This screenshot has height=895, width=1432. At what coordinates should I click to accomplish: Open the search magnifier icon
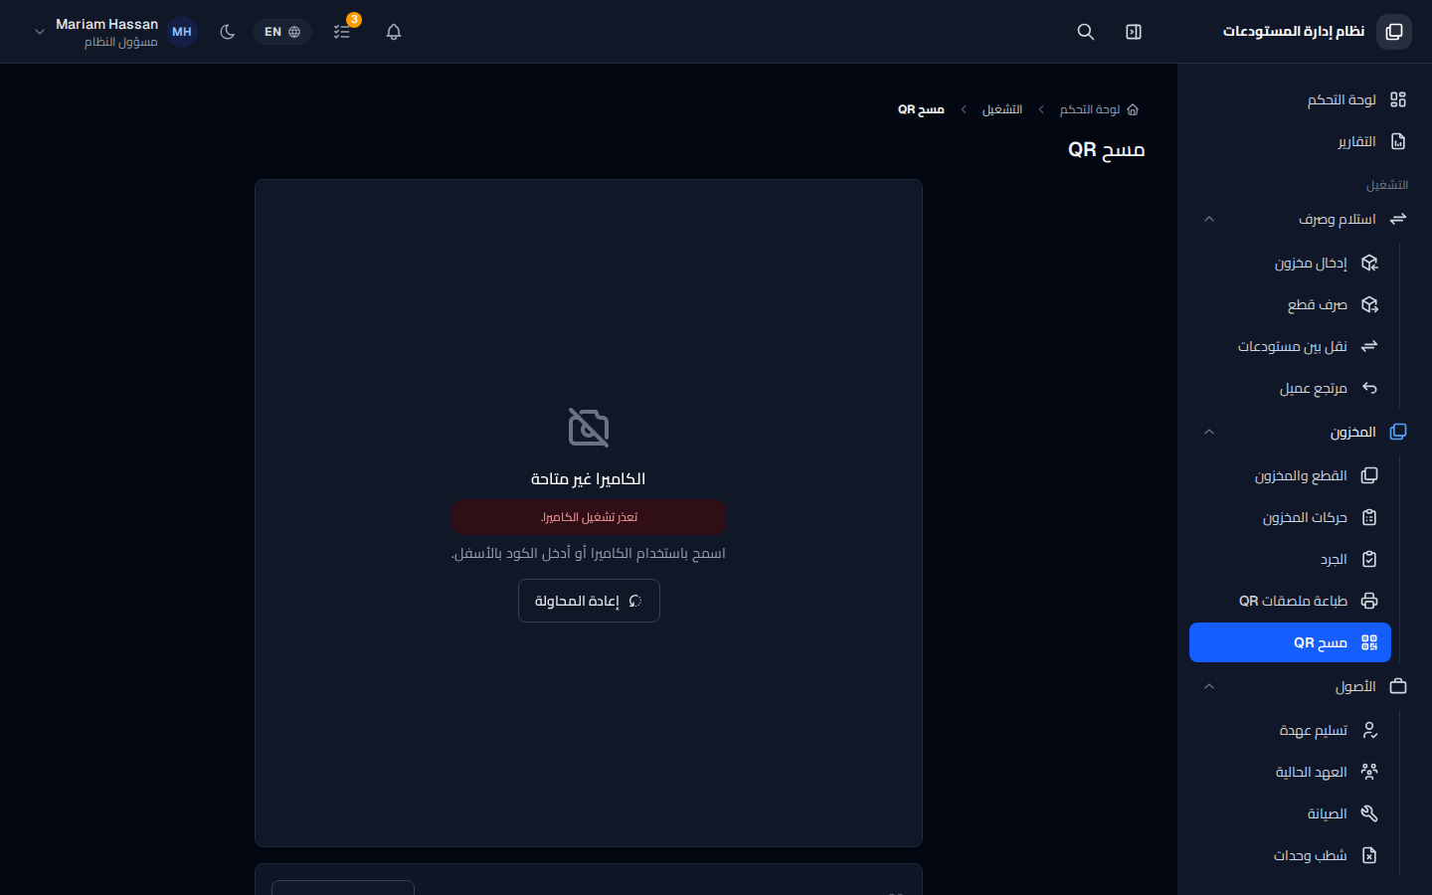[1086, 32]
